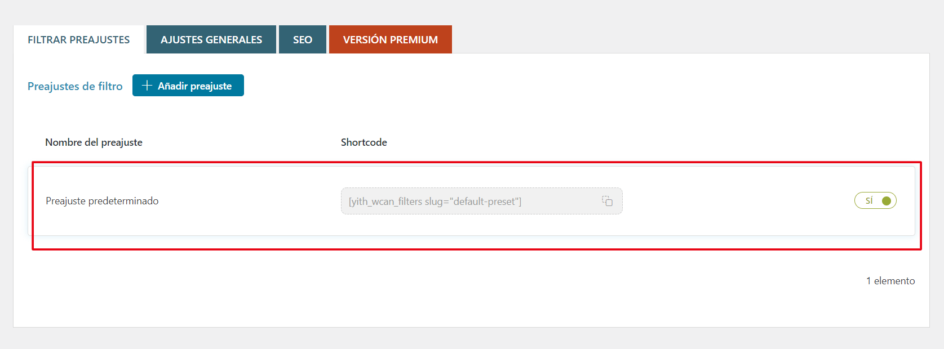Click the Shortcode column header
This screenshot has height=349, width=944.
click(x=364, y=142)
